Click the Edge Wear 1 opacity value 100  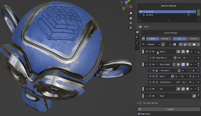click(x=179, y=58)
